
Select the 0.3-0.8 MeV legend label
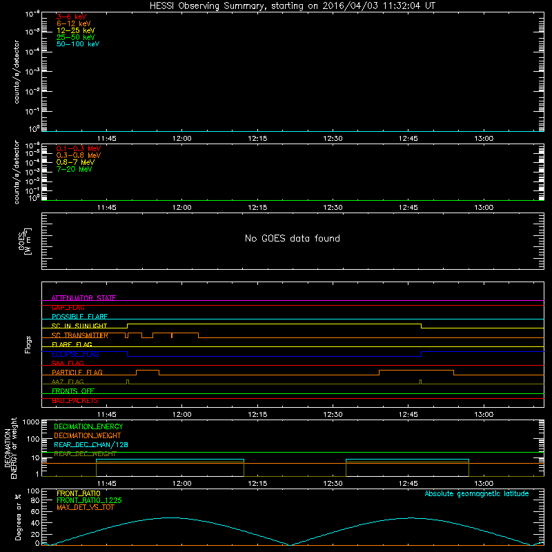coord(79,155)
